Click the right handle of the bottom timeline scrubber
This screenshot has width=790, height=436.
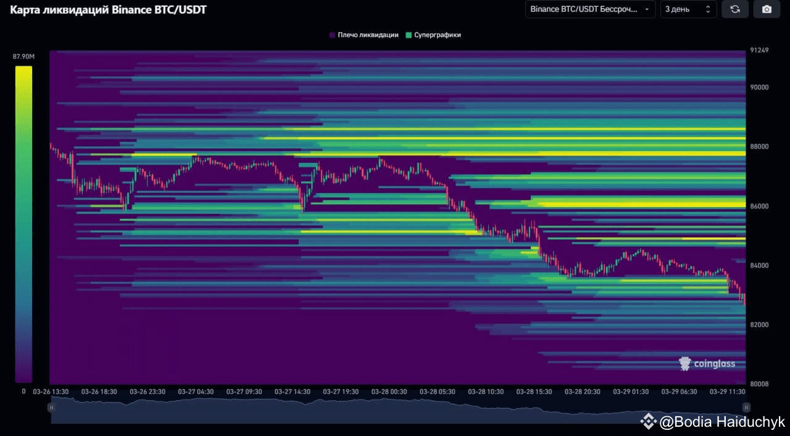pyautogui.click(x=746, y=408)
